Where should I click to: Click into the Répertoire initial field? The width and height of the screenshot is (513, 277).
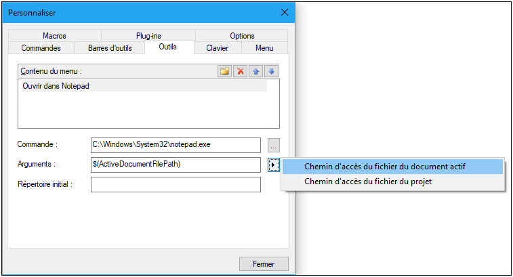click(176, 184)
